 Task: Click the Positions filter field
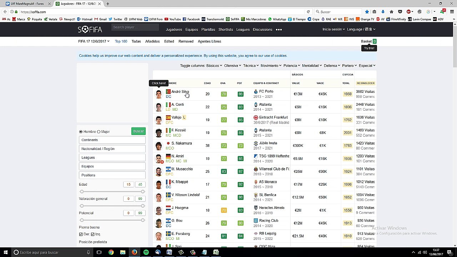112,175
